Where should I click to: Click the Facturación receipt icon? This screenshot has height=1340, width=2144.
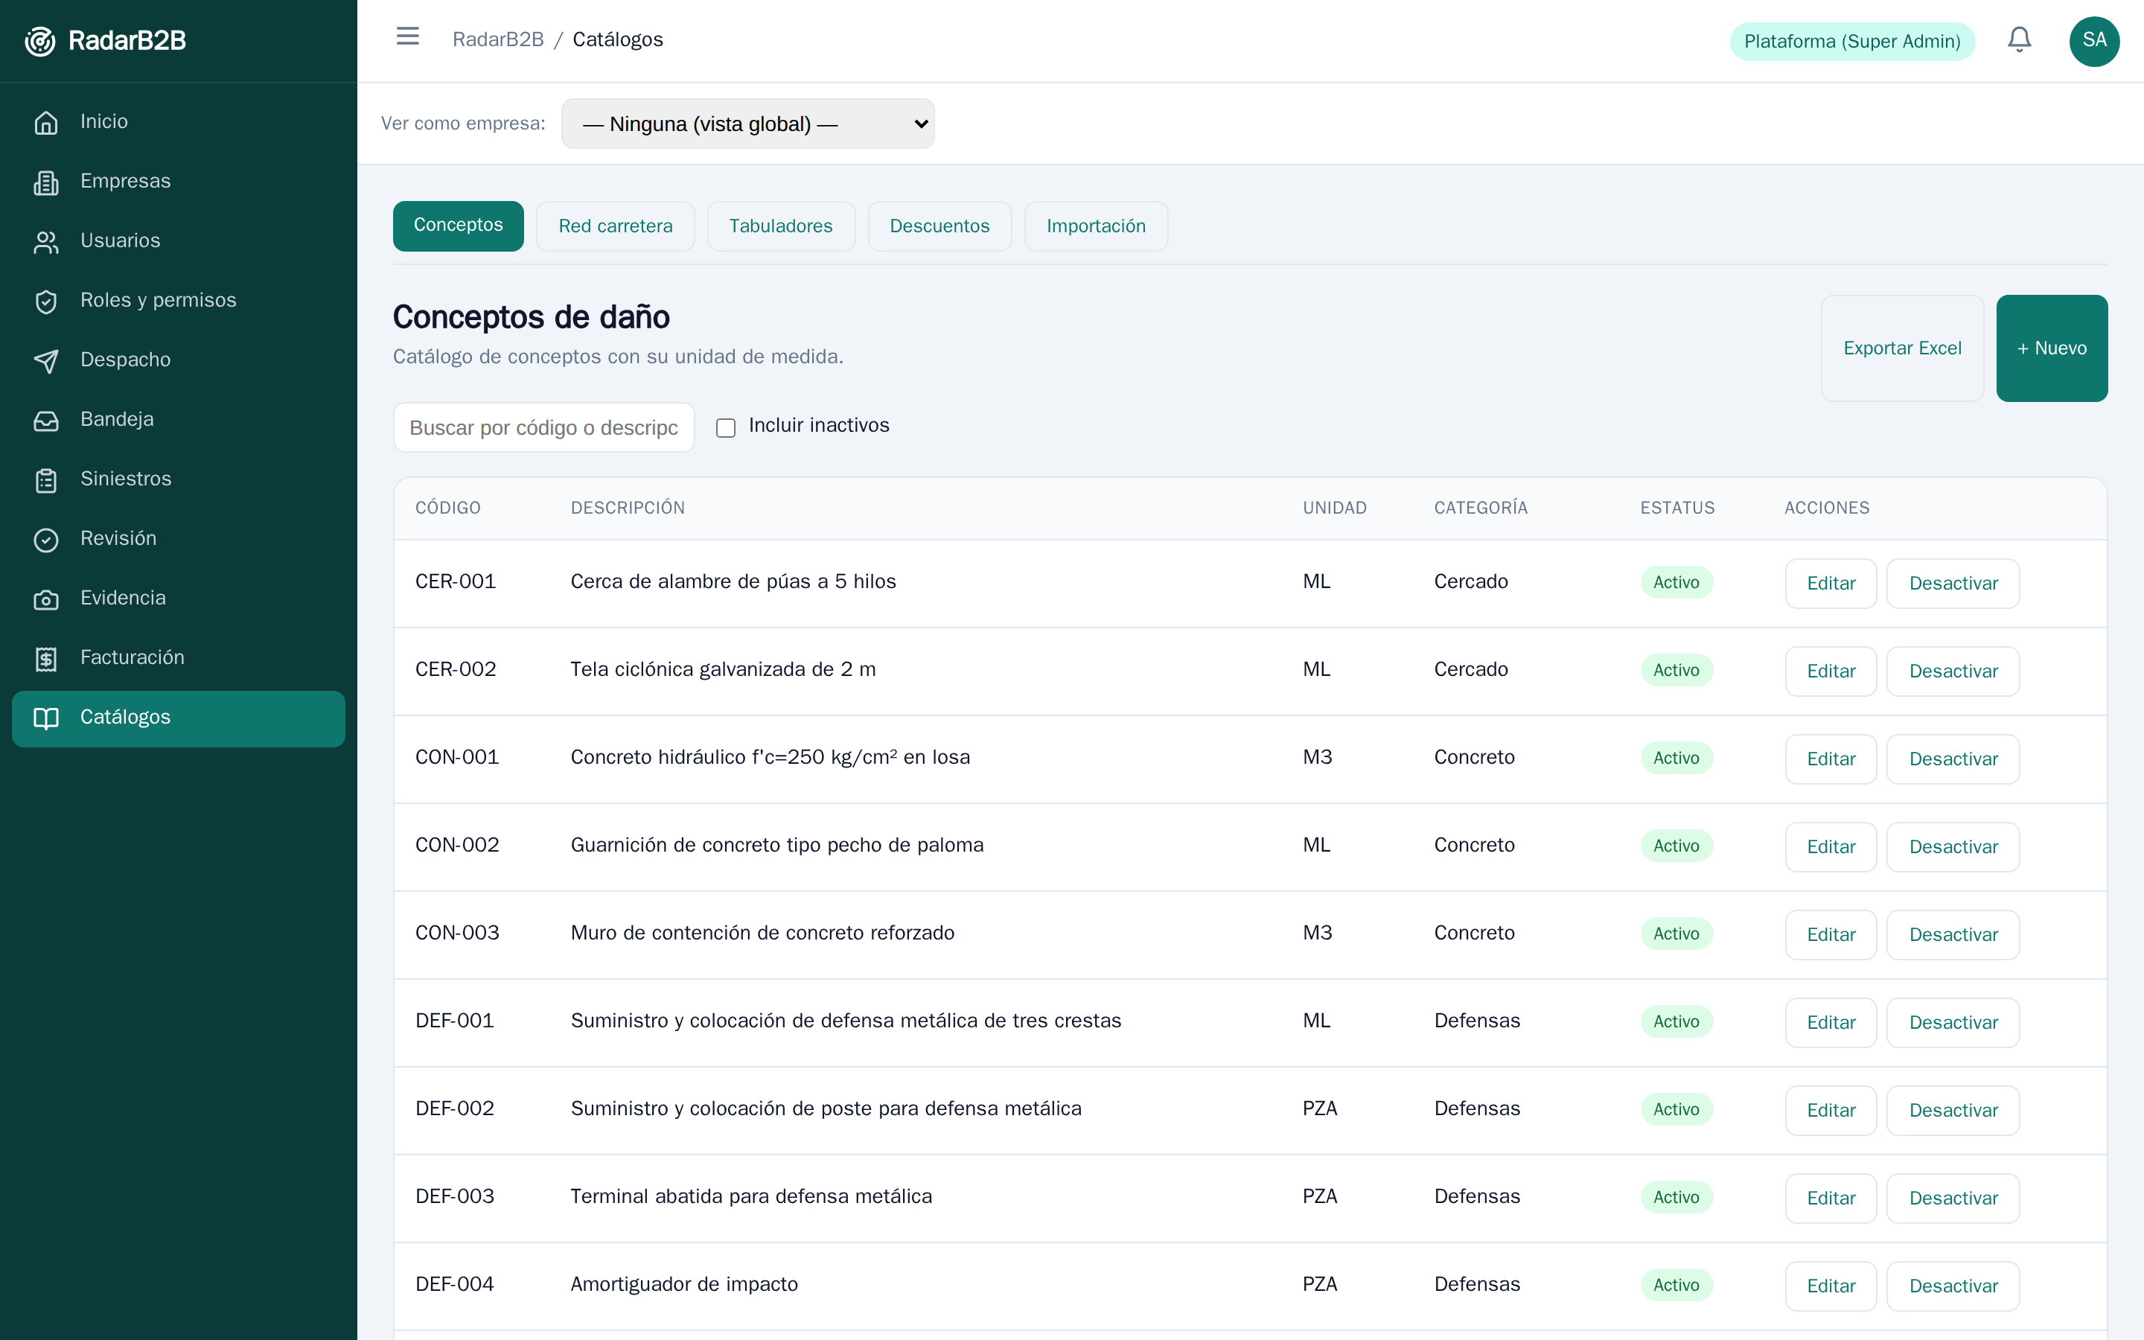[46, 659]
